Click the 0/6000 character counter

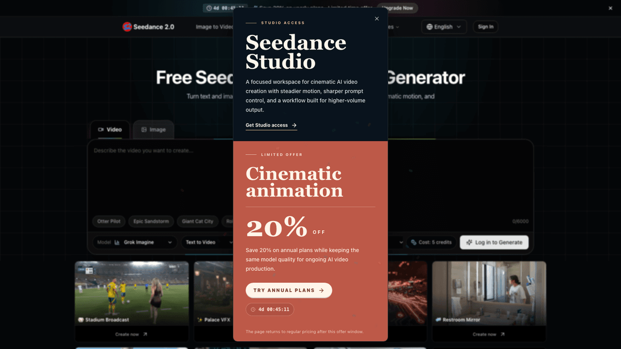pos(521,222)
